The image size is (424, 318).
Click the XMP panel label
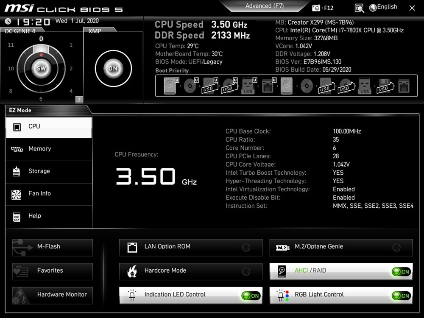(x=95, y=31)
